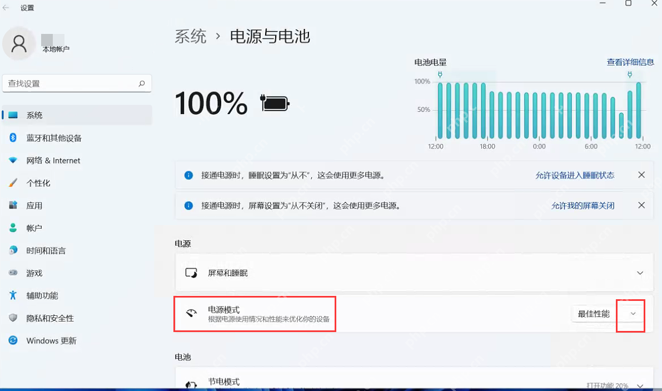Dismiss the sleep setting notice
The height and width of the screenshot is (391, 662).
641,175
